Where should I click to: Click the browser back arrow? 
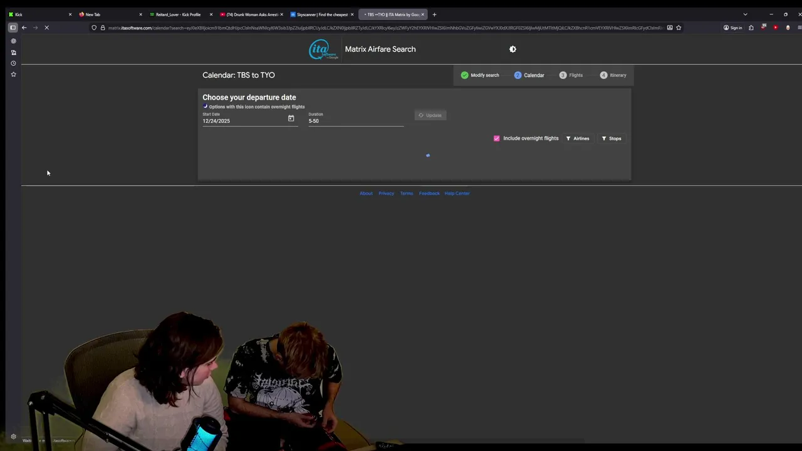24,28
